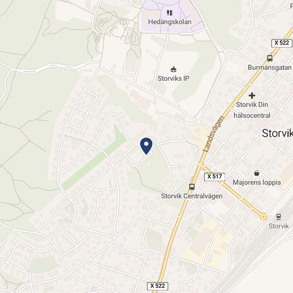The width and height of the screenshot is (293, 293).
Task: Click the large Storvik town name
Action: 278,133
